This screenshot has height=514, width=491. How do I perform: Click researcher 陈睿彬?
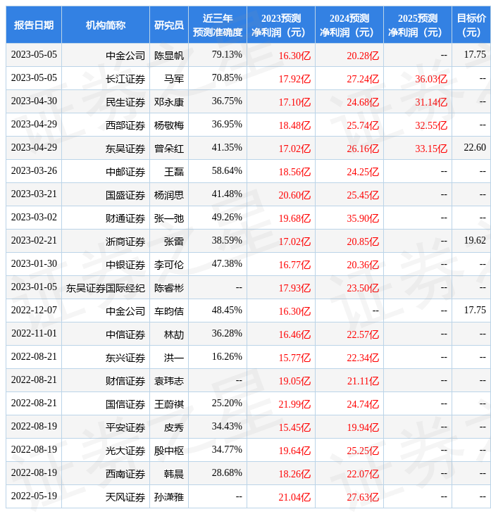169,288
